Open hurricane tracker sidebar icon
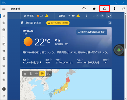 click(4, 23)
